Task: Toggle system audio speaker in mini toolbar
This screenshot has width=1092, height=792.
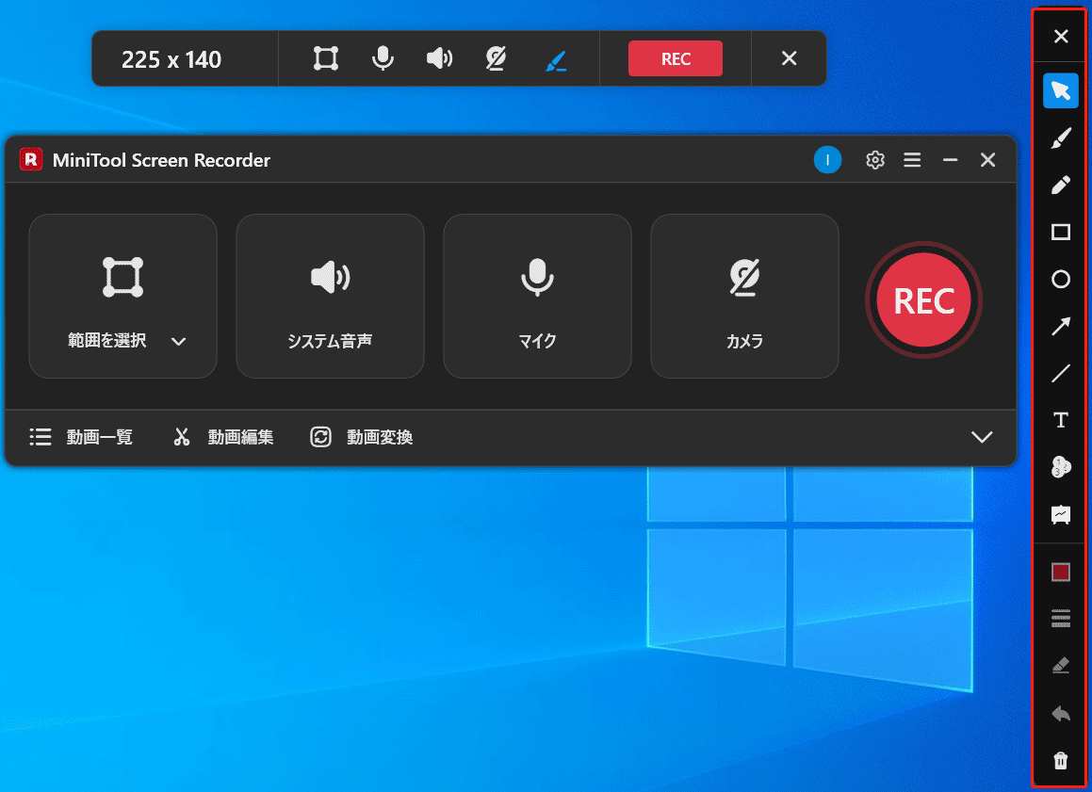Action: (439, 58)
